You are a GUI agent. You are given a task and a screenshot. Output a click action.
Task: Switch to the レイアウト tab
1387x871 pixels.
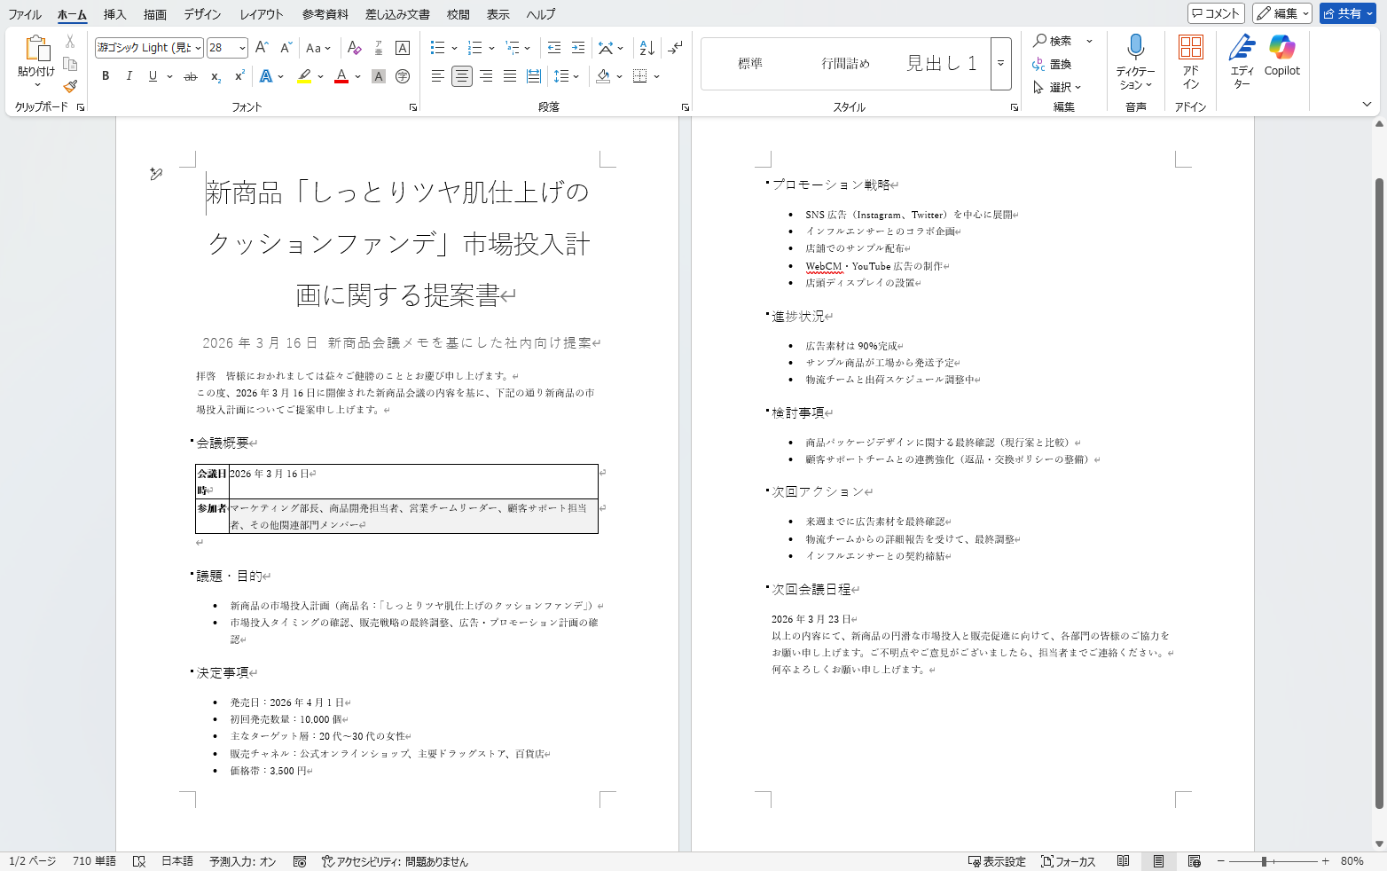click(x=261, y=14)
